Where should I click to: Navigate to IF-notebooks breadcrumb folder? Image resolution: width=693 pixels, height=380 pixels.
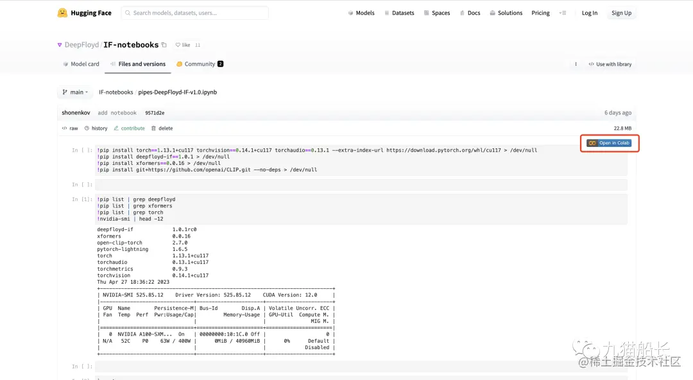pos(116,92)
